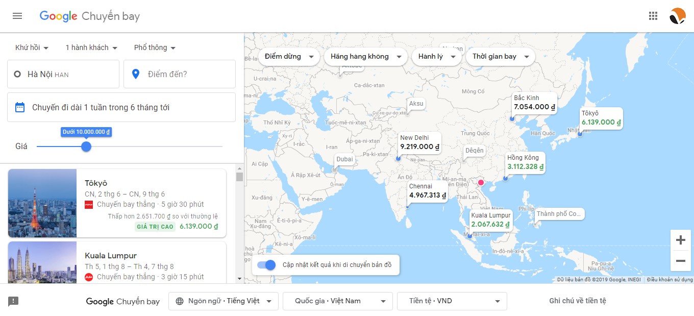The width and height of the screenshot is (694, 316).
Task: Click the Google Chuyến bay logo in header
Action: click(x=90, y=16)
